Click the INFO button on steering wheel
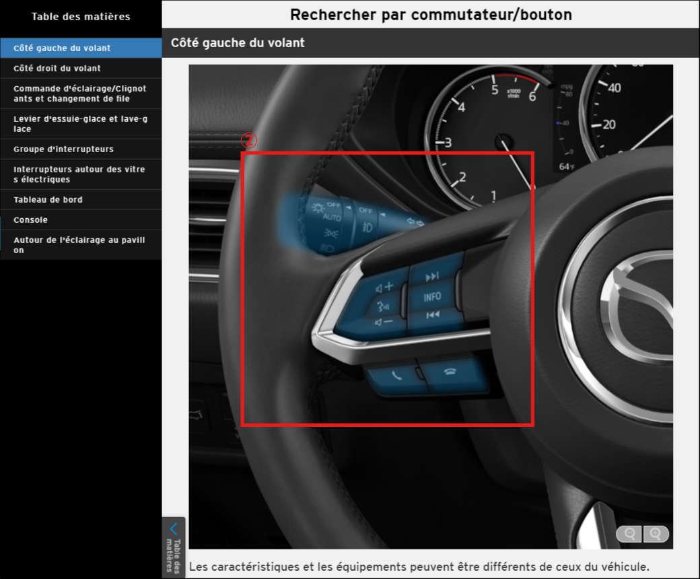 click(432, 296)
